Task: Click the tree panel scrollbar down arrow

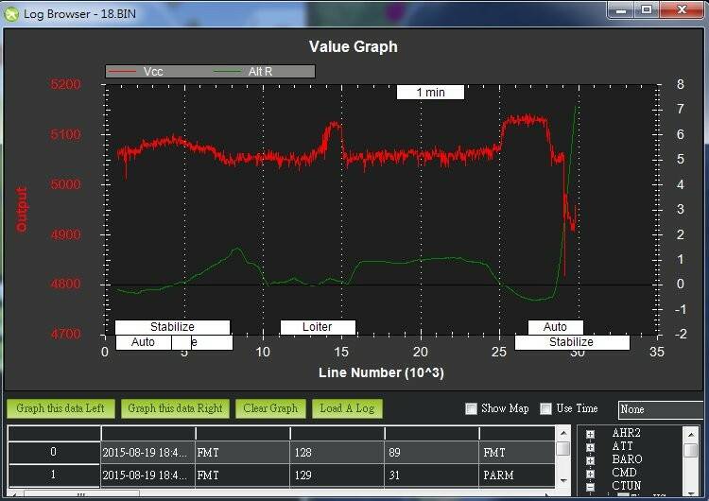Action: click(691, 492)
